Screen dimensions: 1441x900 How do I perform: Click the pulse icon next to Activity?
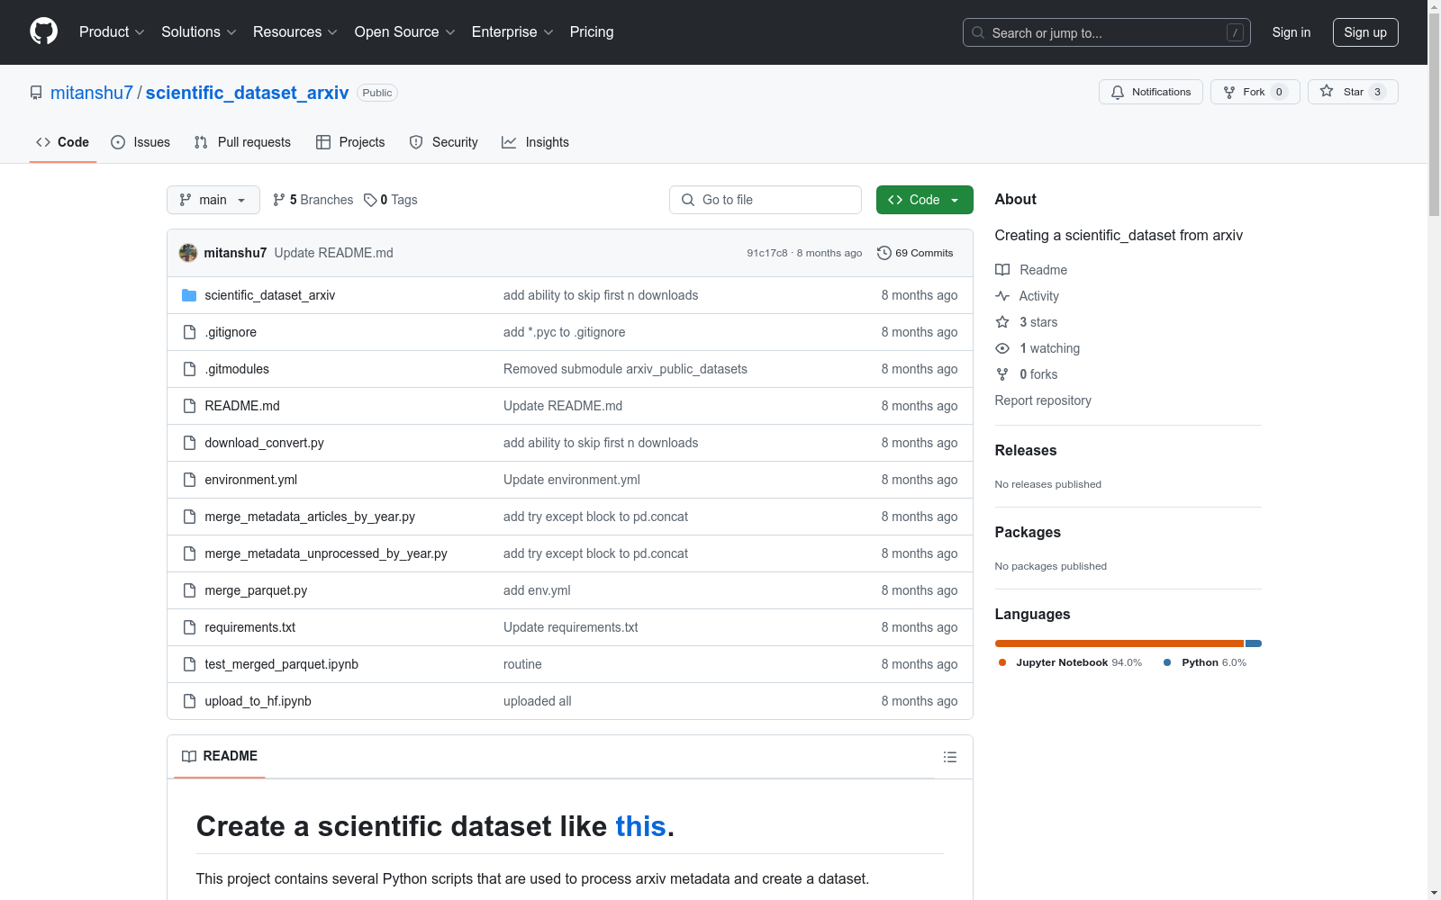(1002, 296)
